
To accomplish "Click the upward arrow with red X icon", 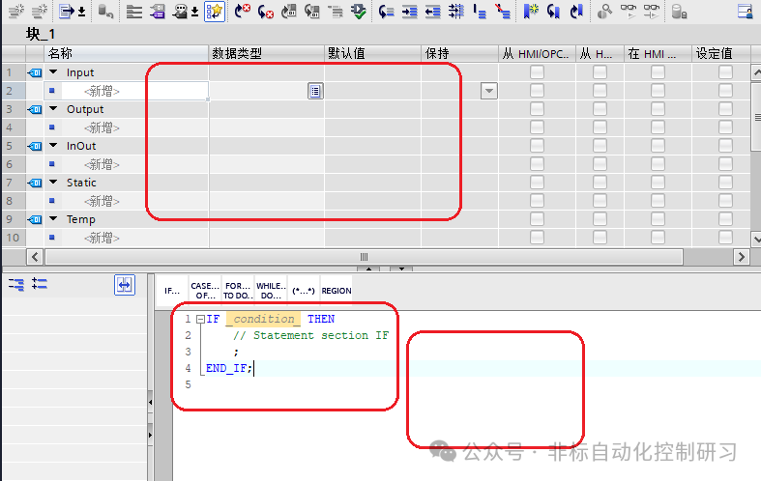I will coord(242,12).
